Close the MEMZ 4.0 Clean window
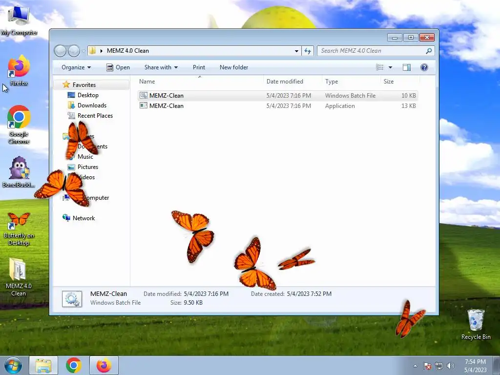Viewport: 500px width, 375px height. (427, 38)
